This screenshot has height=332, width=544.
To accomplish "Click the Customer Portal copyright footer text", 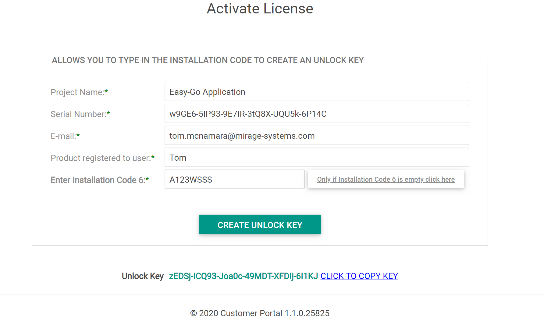I will tap(260, 313).
